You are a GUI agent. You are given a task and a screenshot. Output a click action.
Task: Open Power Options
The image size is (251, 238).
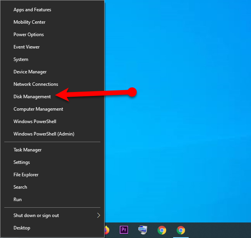[x=29, y=35]
